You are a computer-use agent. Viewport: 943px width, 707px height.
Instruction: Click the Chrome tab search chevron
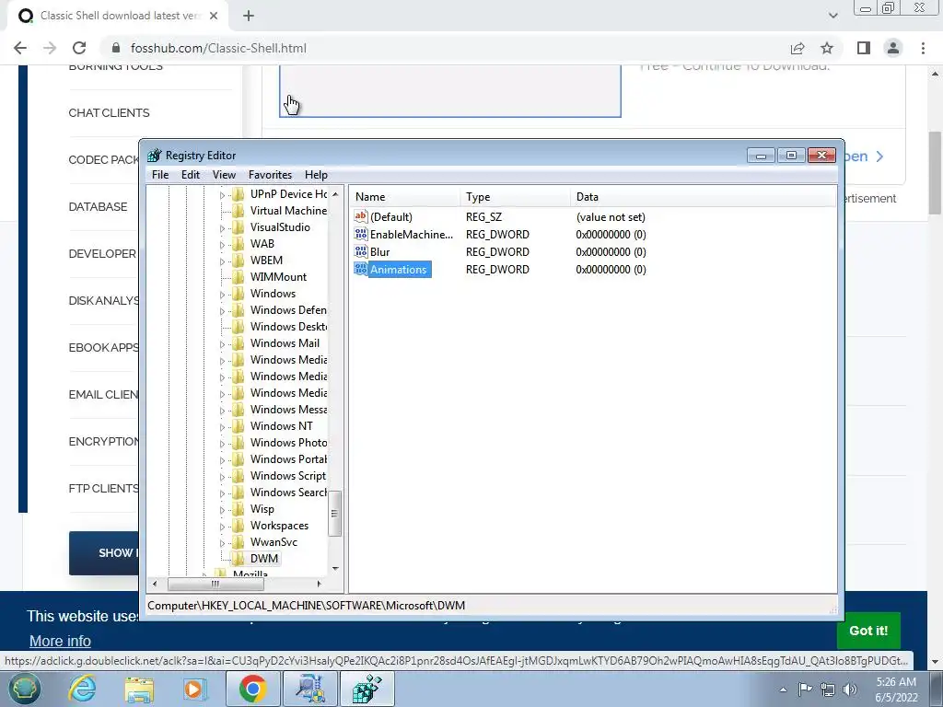point(832,16)
